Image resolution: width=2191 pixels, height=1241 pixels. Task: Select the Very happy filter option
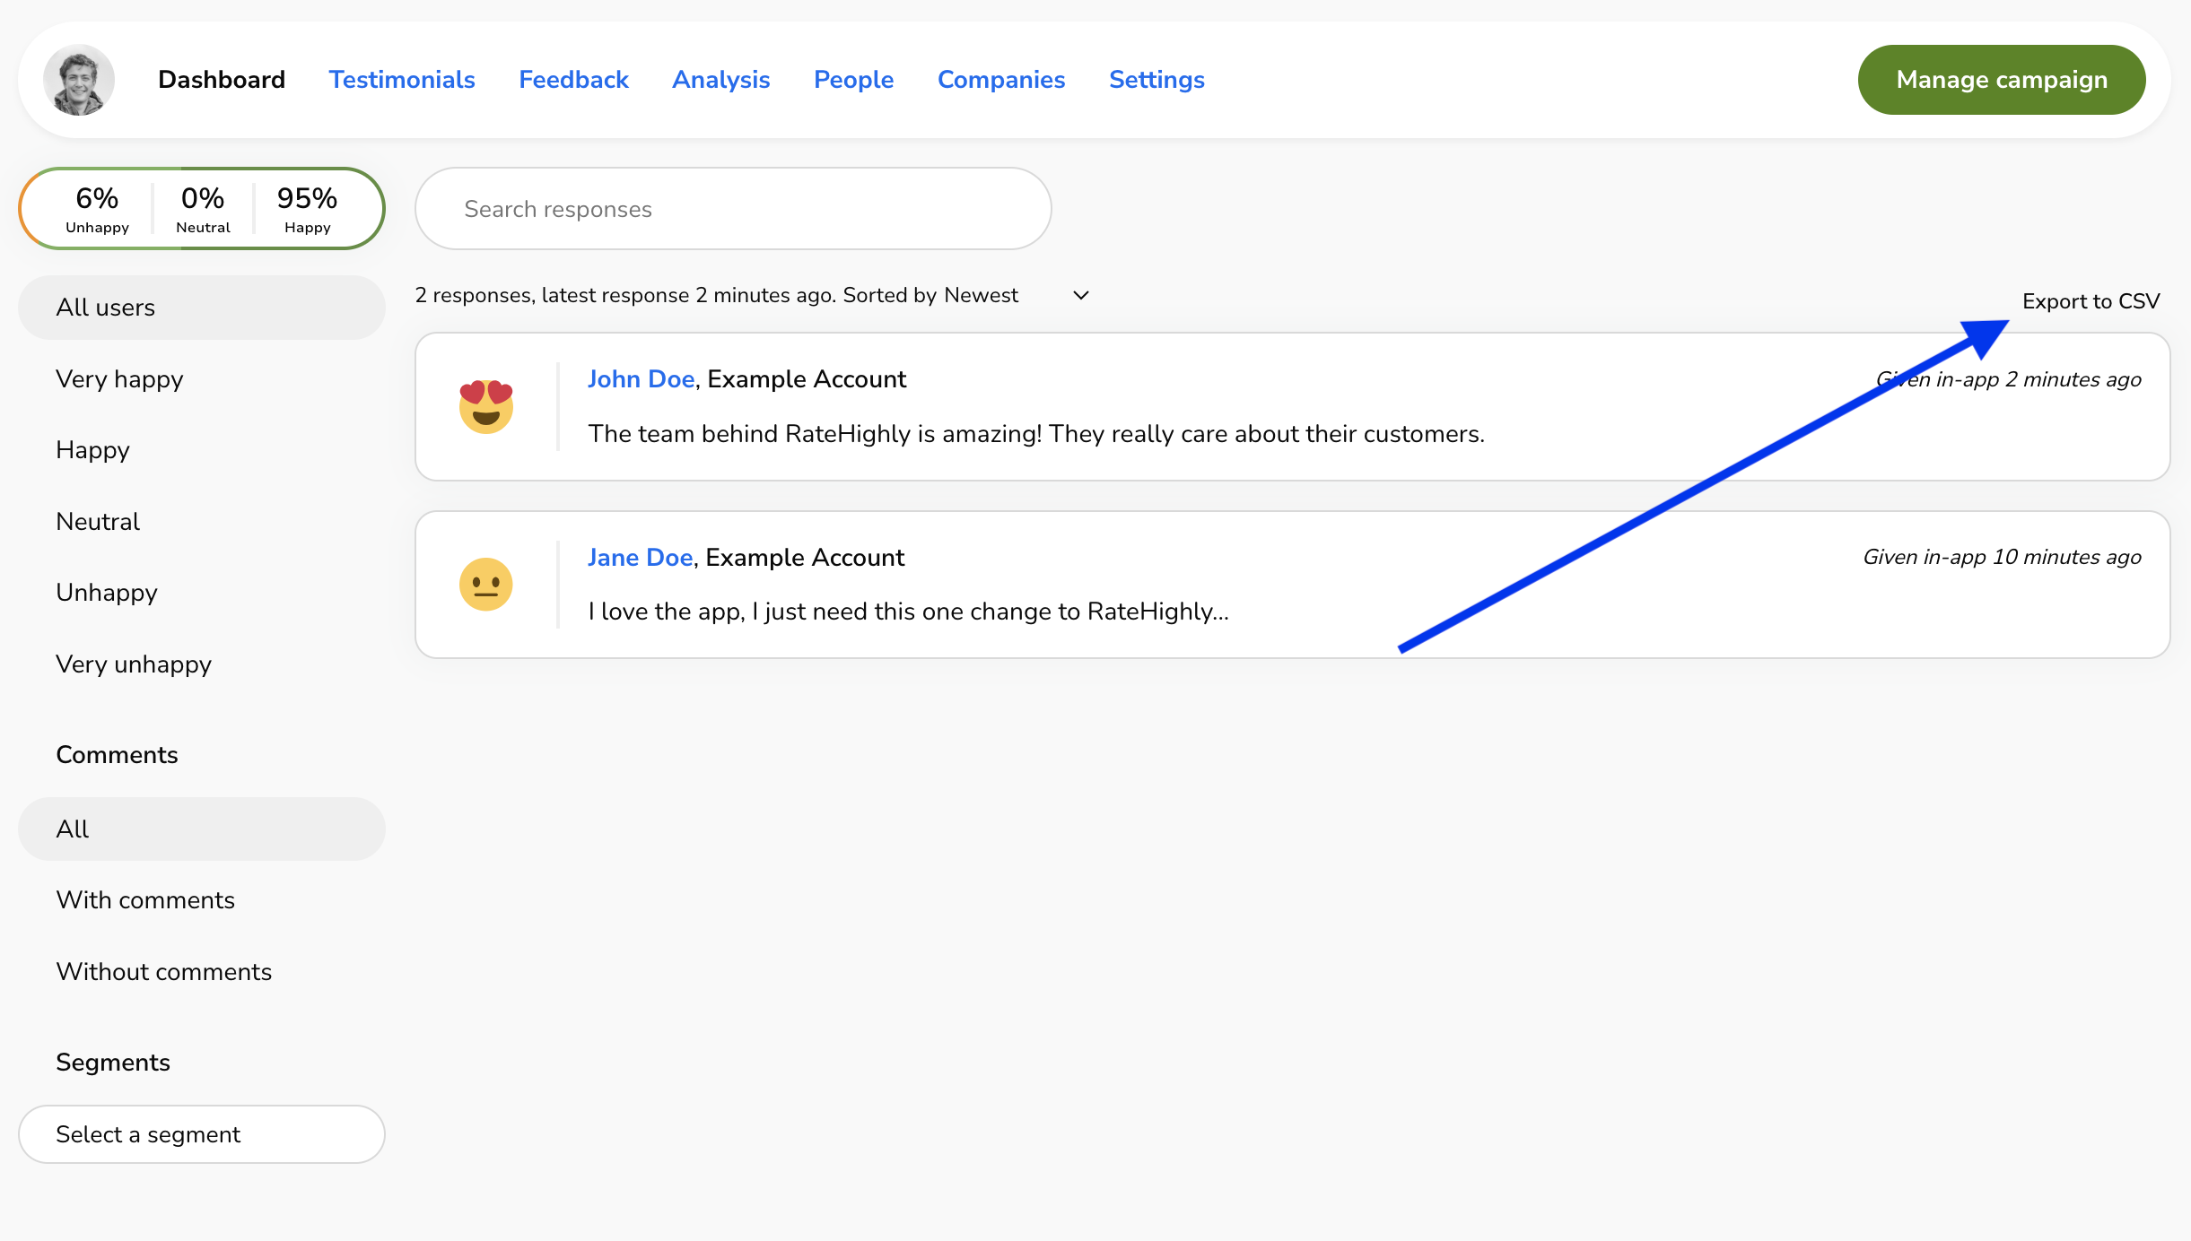[118, 379]
